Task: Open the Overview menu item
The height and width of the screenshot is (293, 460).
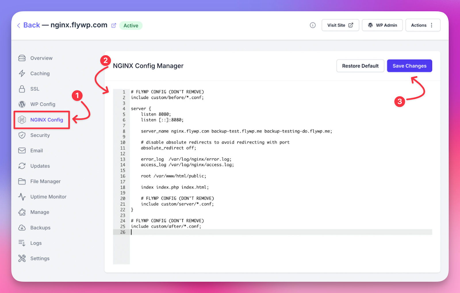Action: point(41,58)
